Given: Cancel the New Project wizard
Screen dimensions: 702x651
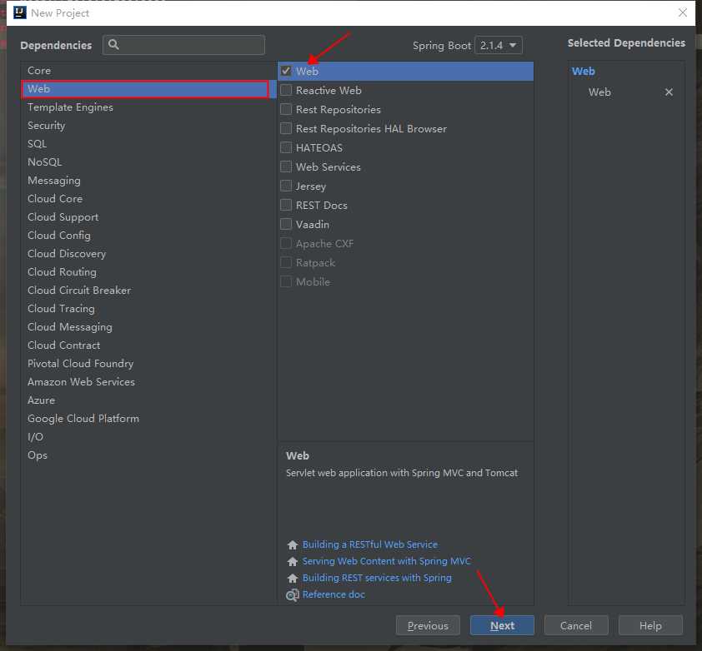Looking at the screenshot, I should click(x=576, y=625).
